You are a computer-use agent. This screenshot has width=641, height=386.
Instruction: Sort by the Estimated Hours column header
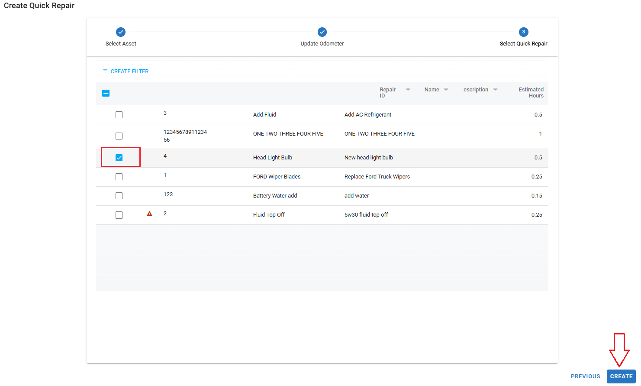tap(531, 93)
